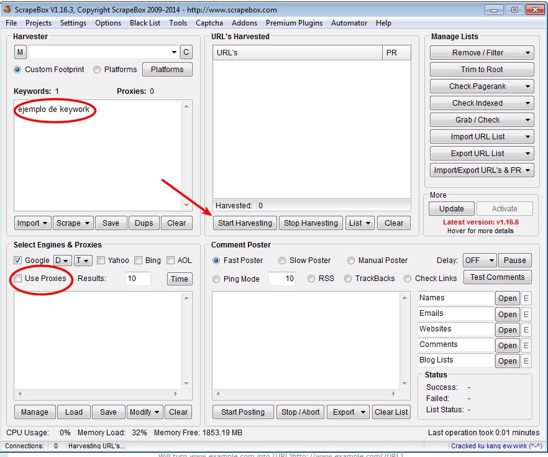Open the Google T dropdown
This screenshot has height=457, width=548.
click(83, 261)
